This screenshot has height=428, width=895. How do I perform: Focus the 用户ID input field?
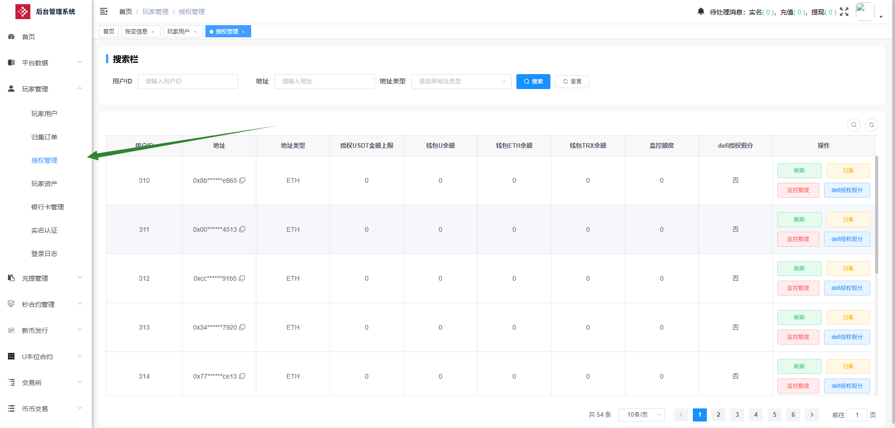pyautogui.click(x=188, y=82)
